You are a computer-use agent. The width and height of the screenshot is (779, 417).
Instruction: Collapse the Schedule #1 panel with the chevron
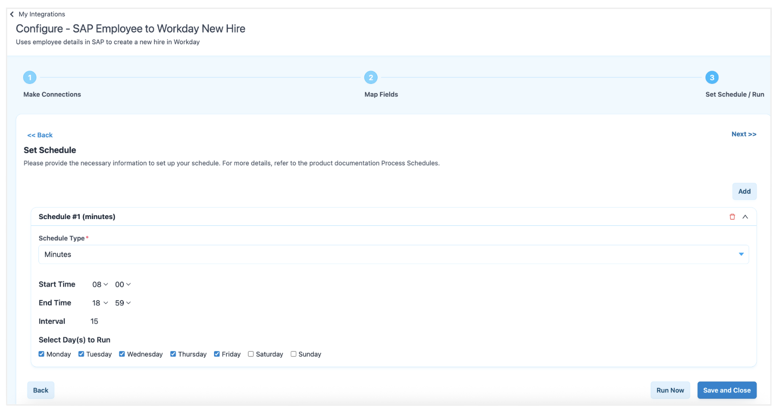745,217
